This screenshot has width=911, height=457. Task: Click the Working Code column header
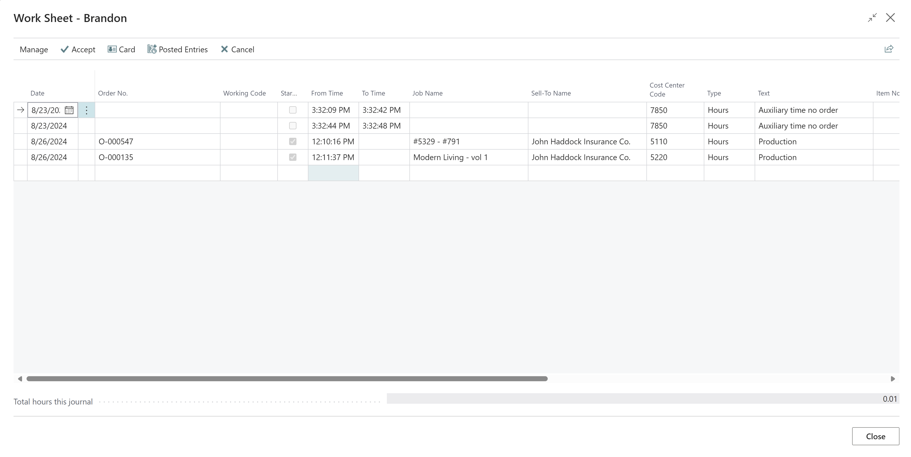[244, 93]
